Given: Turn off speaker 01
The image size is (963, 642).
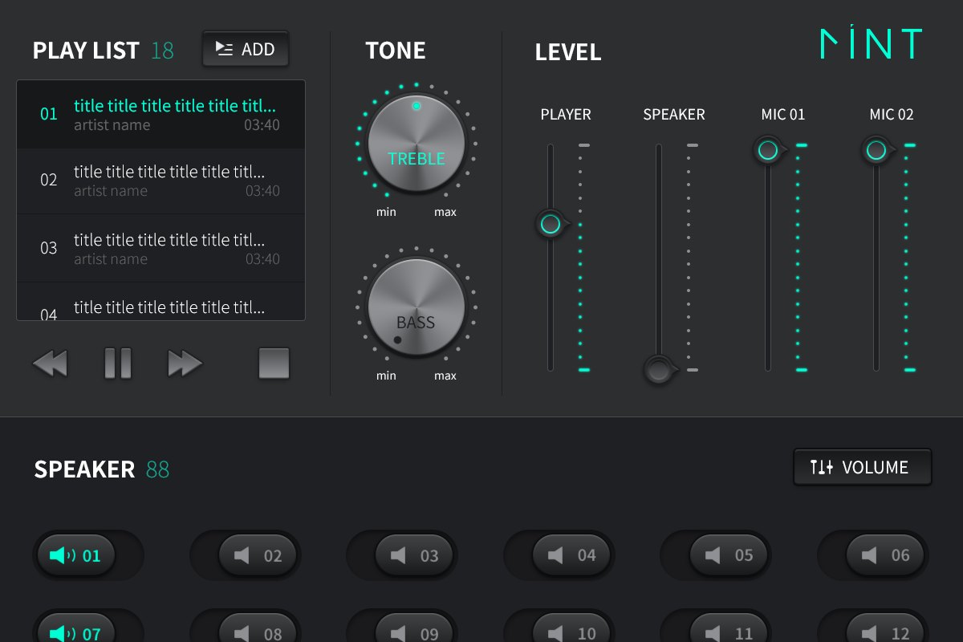Looking at the screenshot, I should [88, 555].
